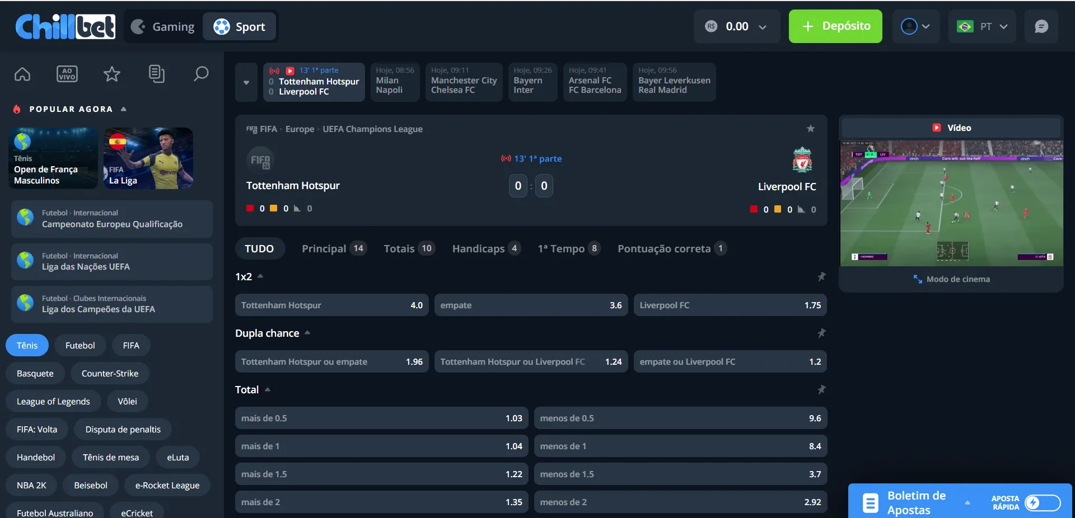Open the Open de França Masculinos card

point(53,158)
